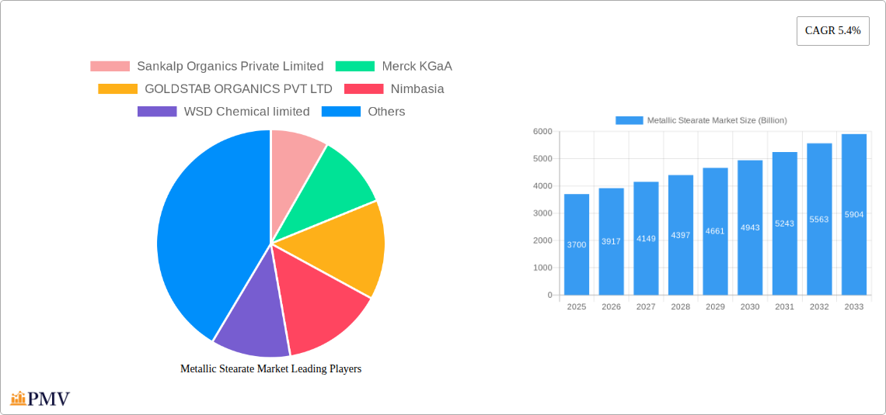
Task: Click the PMV logo
Action: (x=40, y=399)
